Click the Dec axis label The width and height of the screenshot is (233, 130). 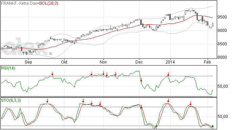point(139,62)
